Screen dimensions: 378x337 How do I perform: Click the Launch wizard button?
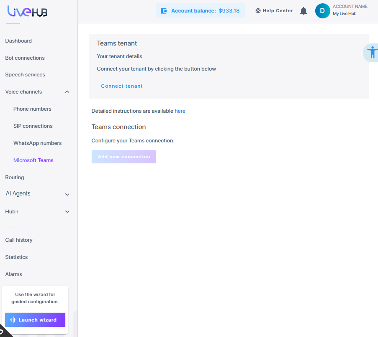click(x=35, y=320)
